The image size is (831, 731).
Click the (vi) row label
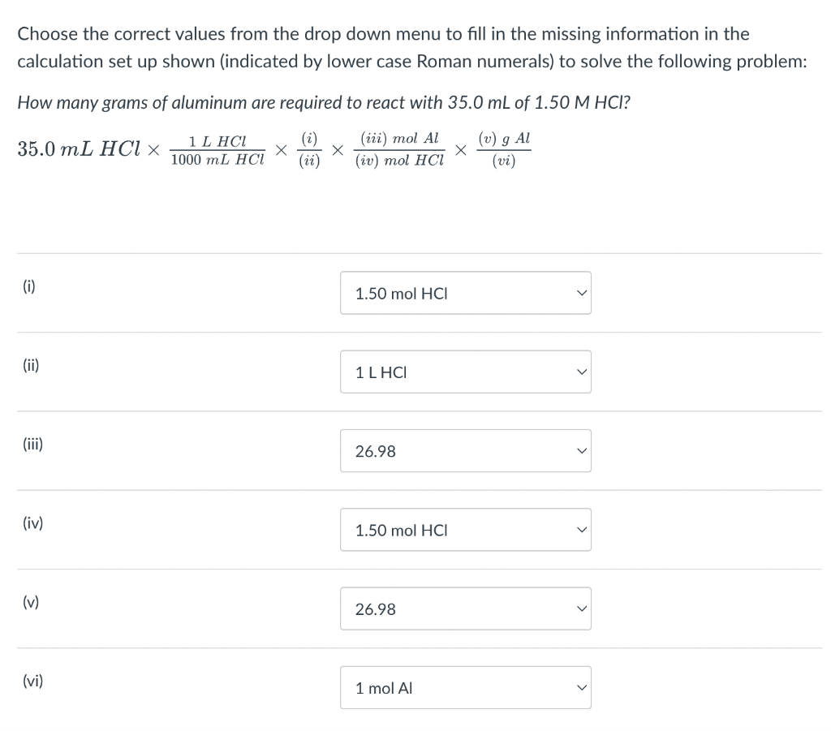32,682
